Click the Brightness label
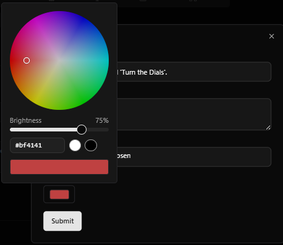 (25, 120)
